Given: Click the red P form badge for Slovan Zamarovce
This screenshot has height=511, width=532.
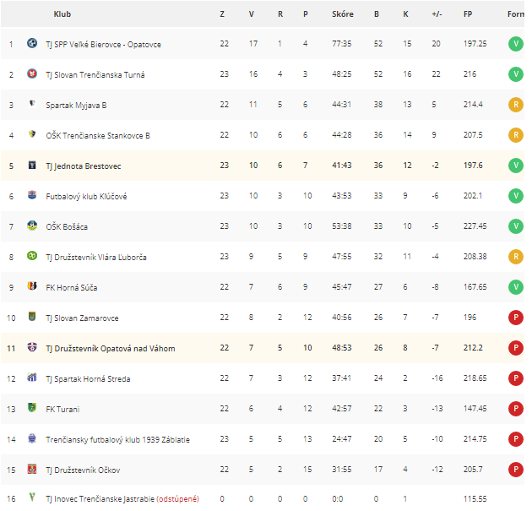Looking at the screenshot, I should [x=516, y=318].
